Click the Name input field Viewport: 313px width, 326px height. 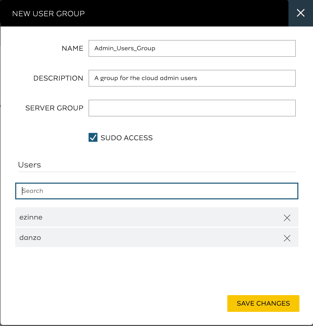point(192,48)
